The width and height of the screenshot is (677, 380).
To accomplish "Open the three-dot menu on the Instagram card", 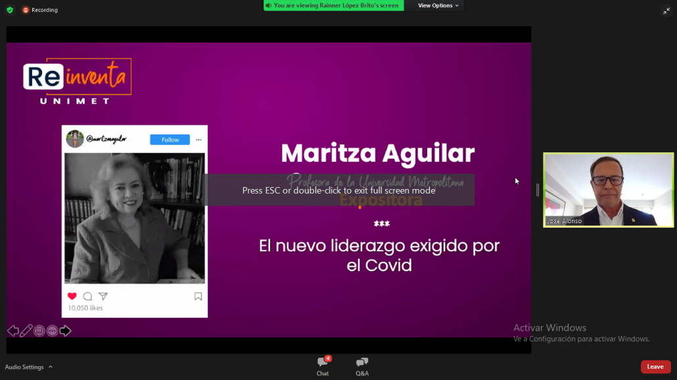I will click(198, 140).
